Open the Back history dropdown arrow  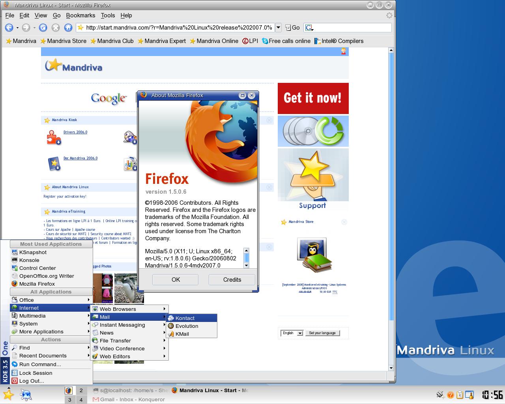point(17,28)
